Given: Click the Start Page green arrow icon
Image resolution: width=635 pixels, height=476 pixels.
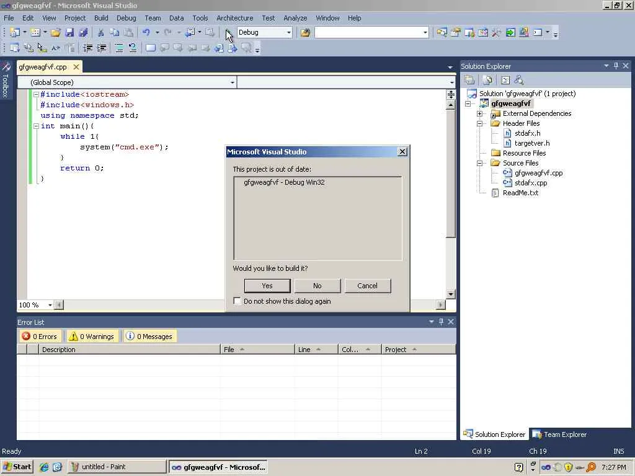Looking at the screenshot, I should pyautogui.click(x=510, y=32).
